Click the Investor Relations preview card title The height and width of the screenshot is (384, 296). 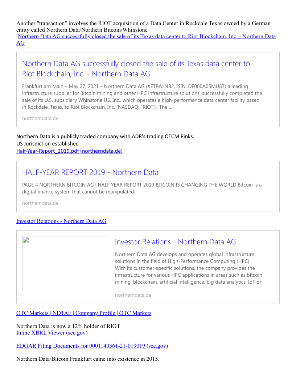[175, 242]
